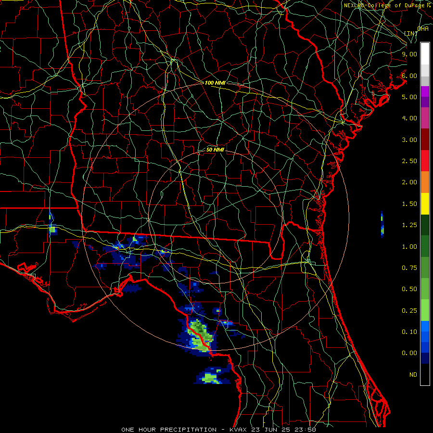
Task: Select the 6.00 legend value
Action: (409, 76)
